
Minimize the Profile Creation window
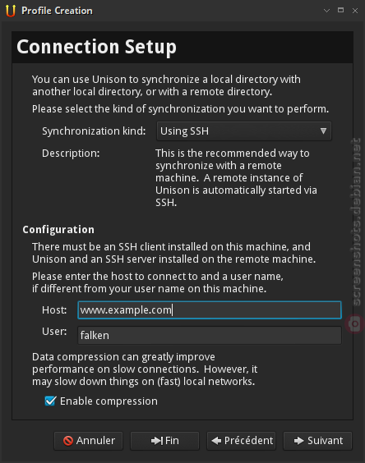pos(326,11)
